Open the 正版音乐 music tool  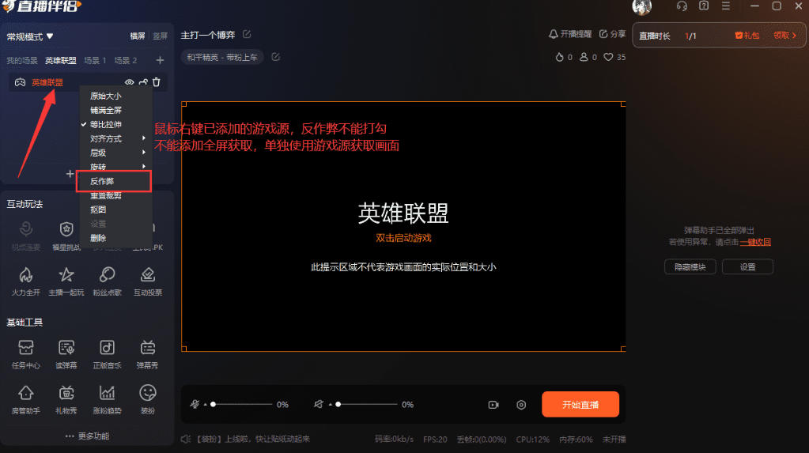[x=107, y=354]
